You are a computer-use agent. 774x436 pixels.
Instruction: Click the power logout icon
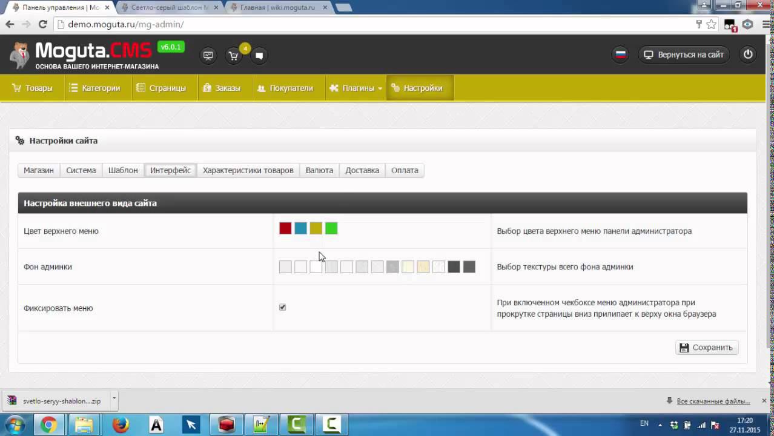point(748,54)
